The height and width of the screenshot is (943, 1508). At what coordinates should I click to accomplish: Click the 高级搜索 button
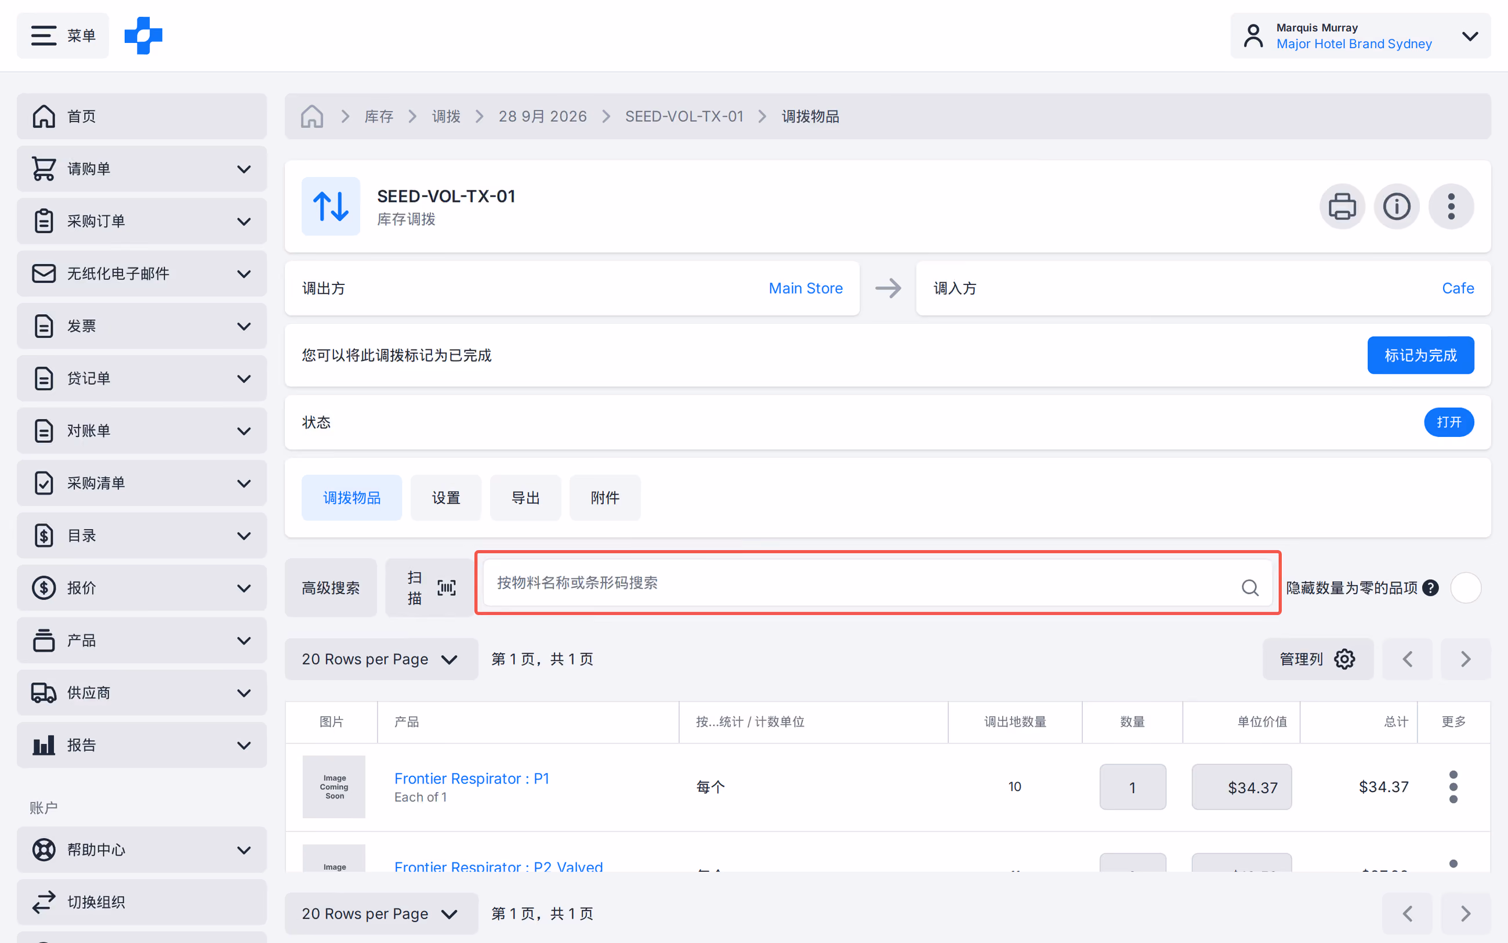click(x=331, y=587)
